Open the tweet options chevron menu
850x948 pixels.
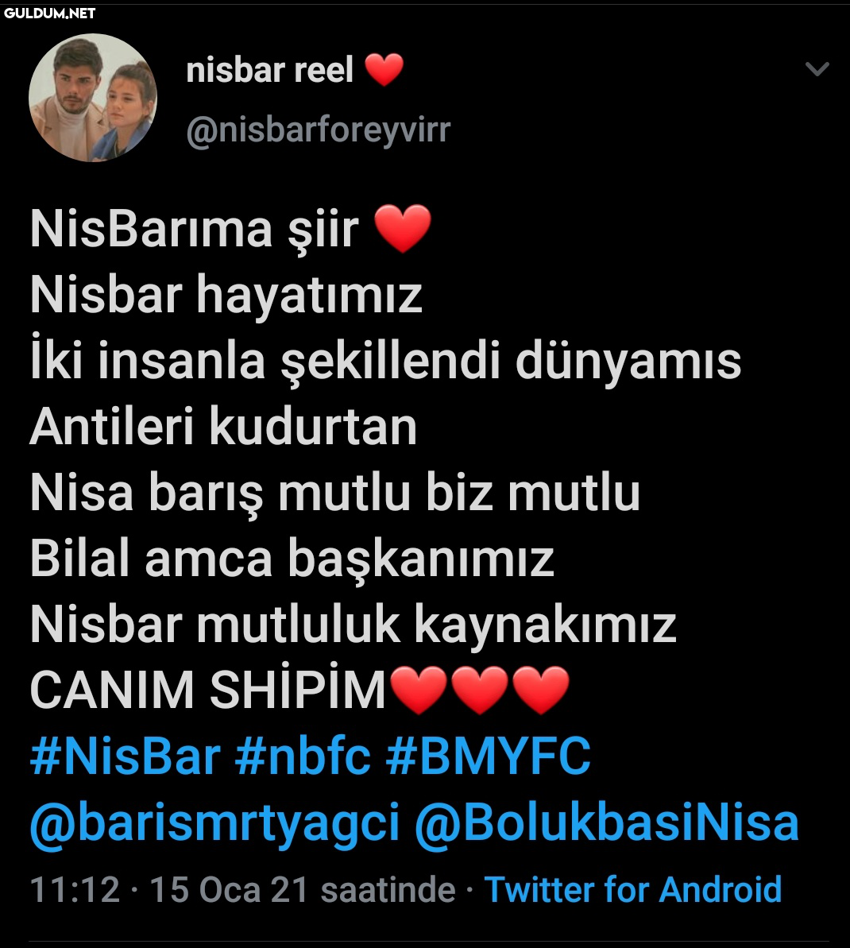[817, 69]
